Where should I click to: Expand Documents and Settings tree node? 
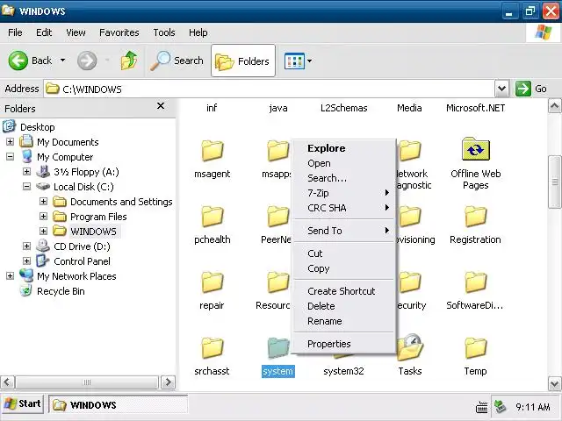tap(43, 201)
